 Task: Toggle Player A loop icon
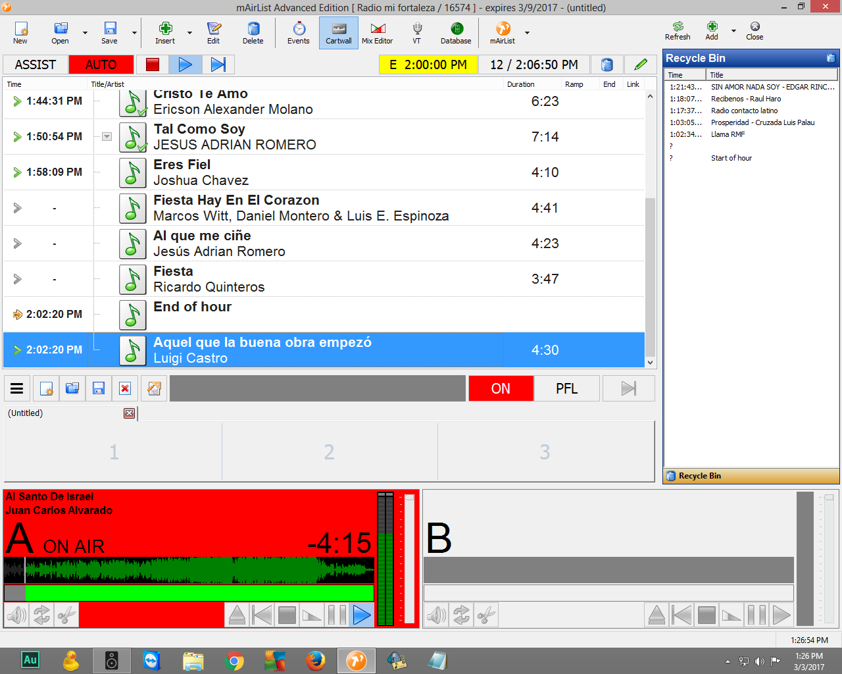(x=41, y=615)
